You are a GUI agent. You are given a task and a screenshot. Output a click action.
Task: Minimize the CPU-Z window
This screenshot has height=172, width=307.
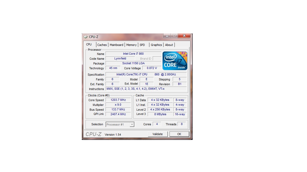point(167,36)
